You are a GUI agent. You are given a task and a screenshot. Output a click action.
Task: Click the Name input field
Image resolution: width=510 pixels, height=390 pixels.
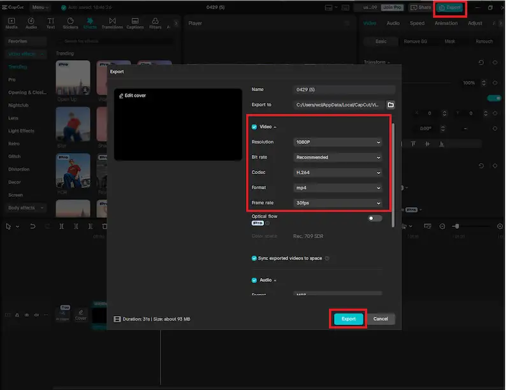(x=344, y=90)
